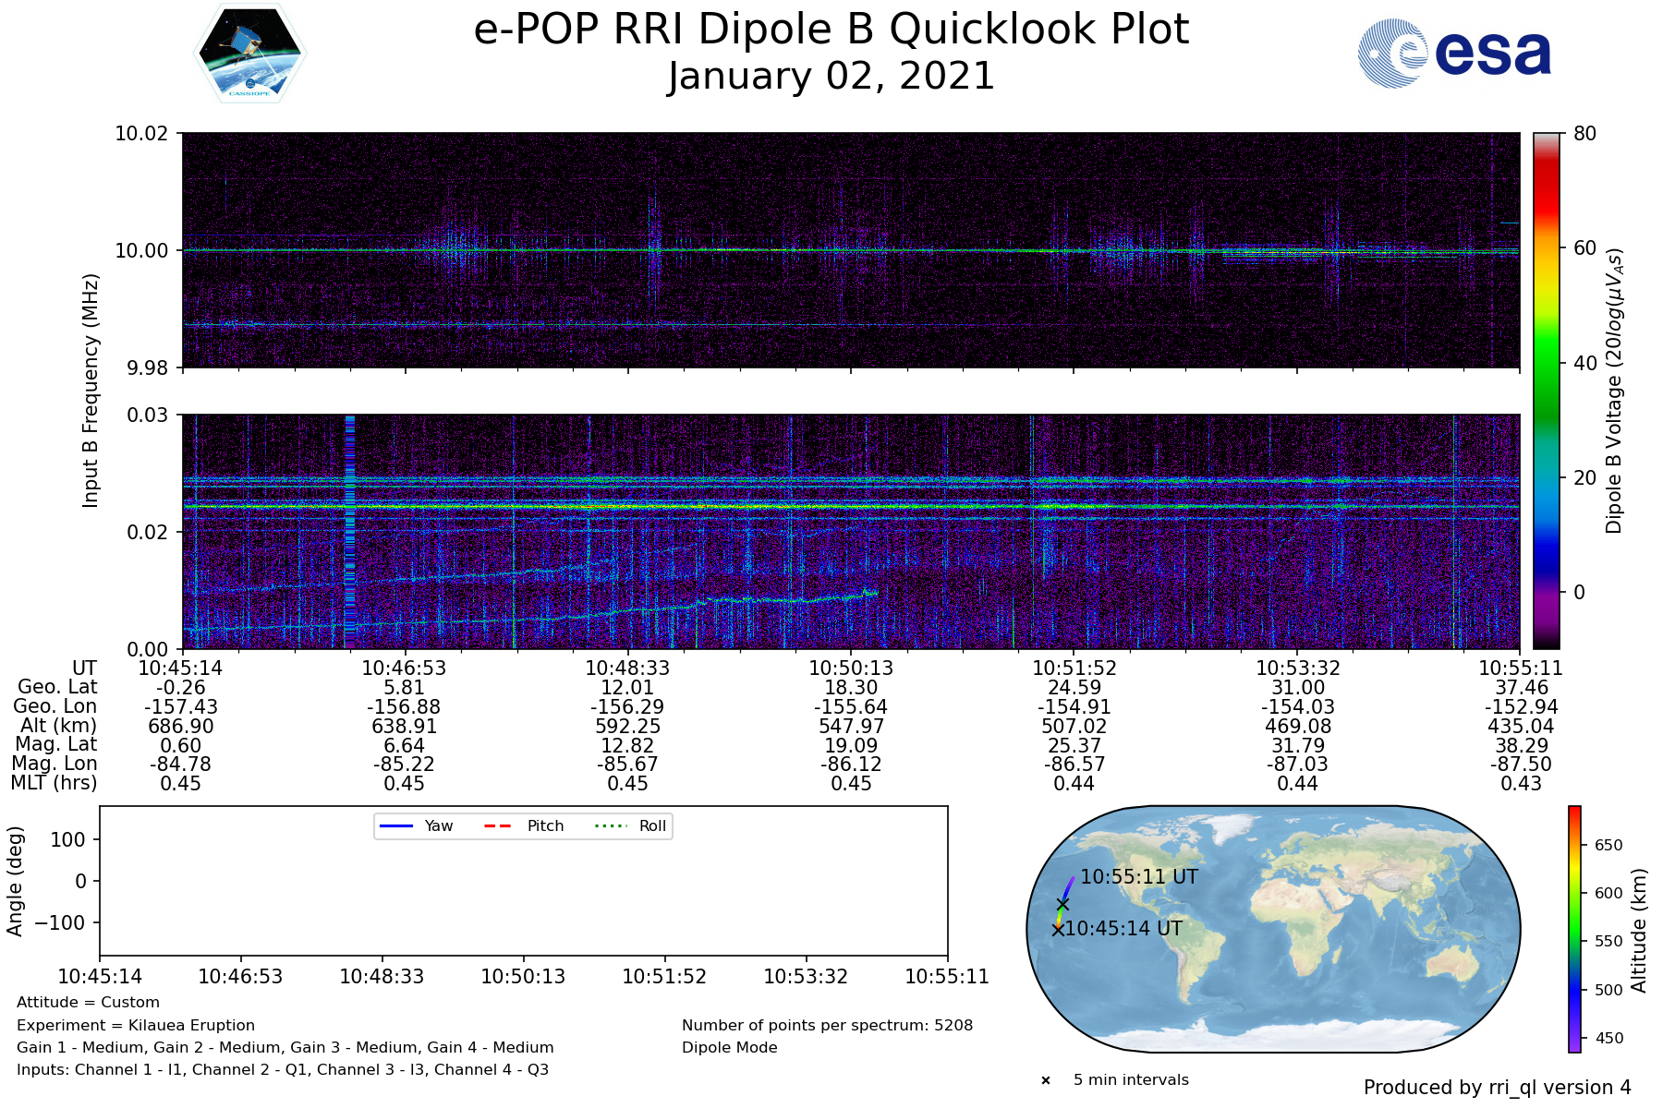Click the bright striped vertical band in lower spectrogram
Viewport: 1663px width, 1108px height.
point(349,531)
